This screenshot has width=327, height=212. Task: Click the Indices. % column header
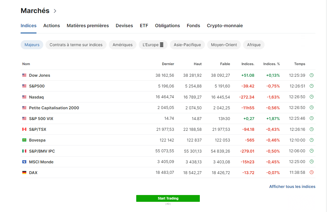(x=272, y=64)
